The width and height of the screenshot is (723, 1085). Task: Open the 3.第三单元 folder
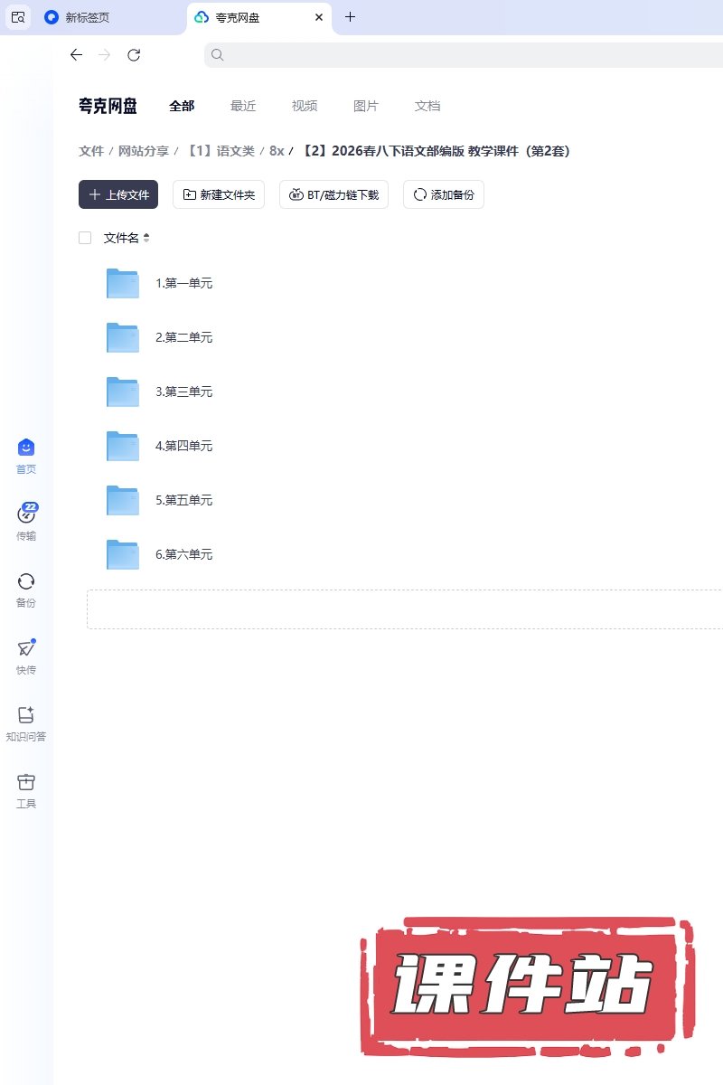coord(183,392)
